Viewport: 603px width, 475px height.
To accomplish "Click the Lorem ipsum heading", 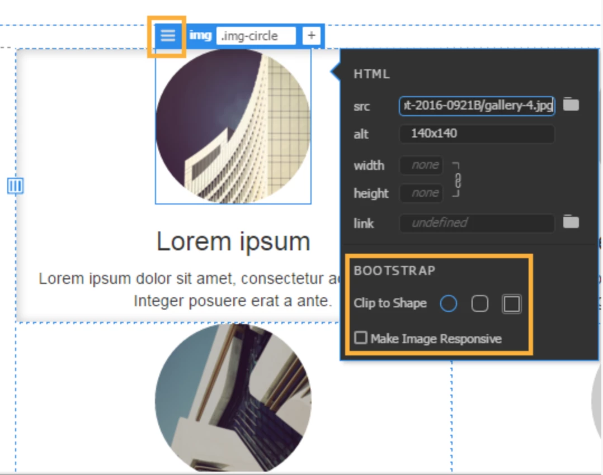I will (233, 242).
